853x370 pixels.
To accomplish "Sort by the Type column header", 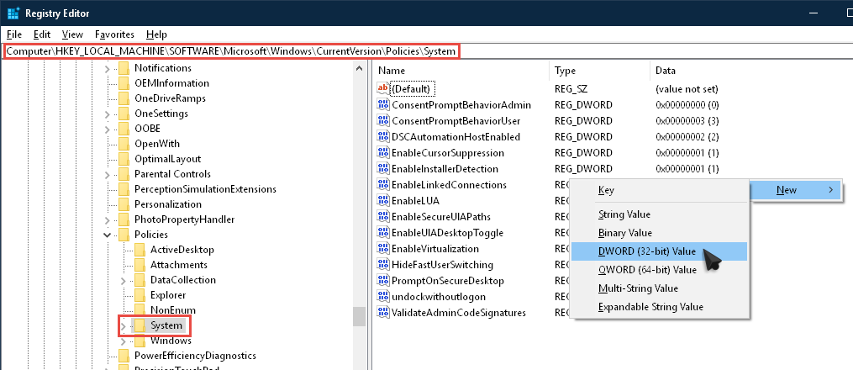I will point(599,71).
